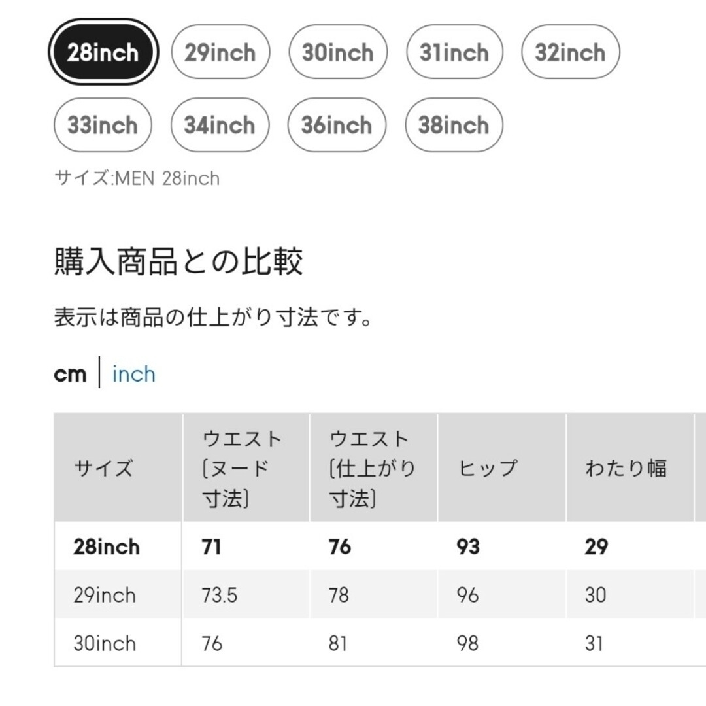
Task: Select the 33inch size option
Action: tap(103, 125)
